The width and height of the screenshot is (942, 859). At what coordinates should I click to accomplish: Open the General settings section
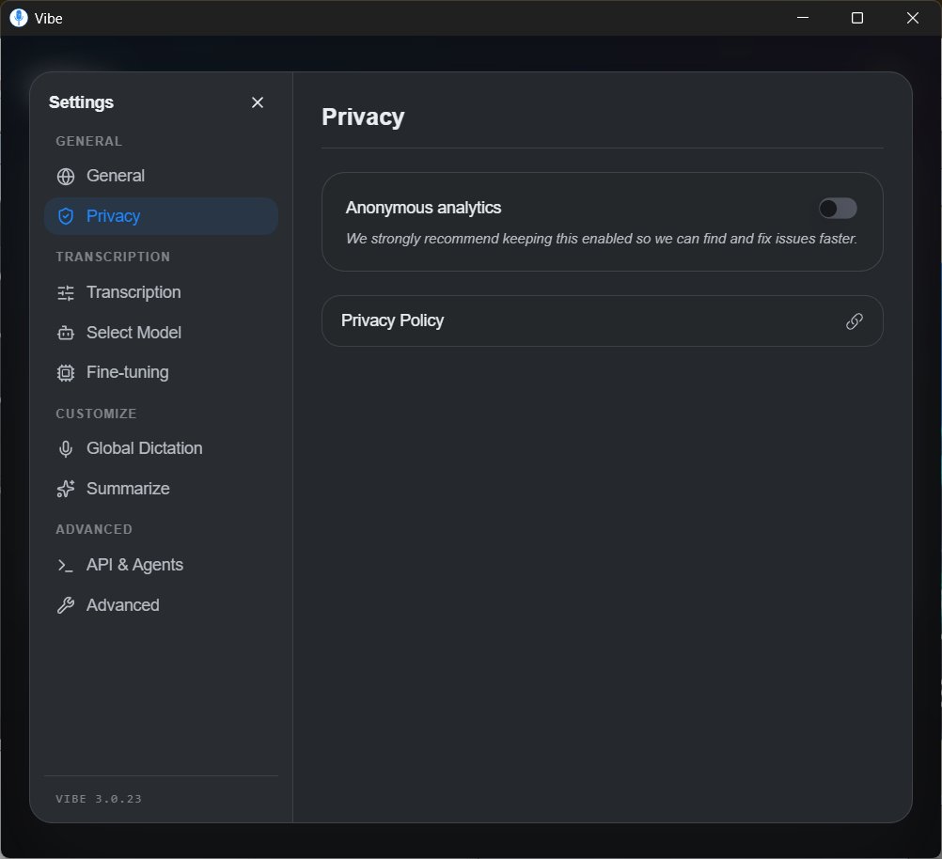(161, 176)
